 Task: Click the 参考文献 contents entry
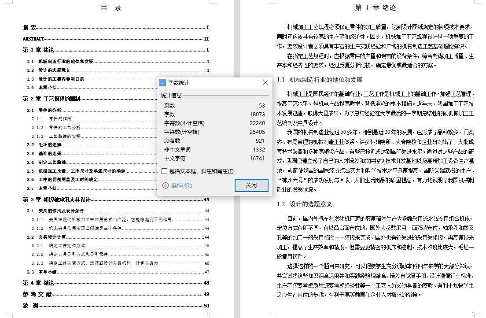tap(37, 294)
